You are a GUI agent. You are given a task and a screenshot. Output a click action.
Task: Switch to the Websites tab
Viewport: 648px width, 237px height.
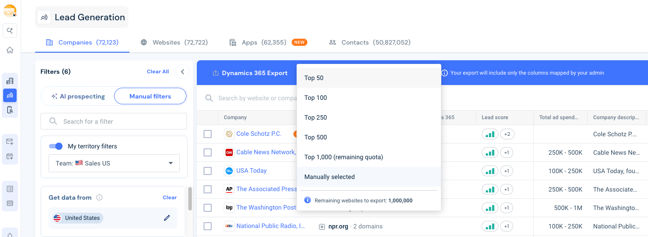click(174, 42)
